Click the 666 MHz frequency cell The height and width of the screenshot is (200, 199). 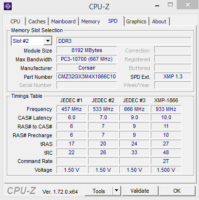134,109
